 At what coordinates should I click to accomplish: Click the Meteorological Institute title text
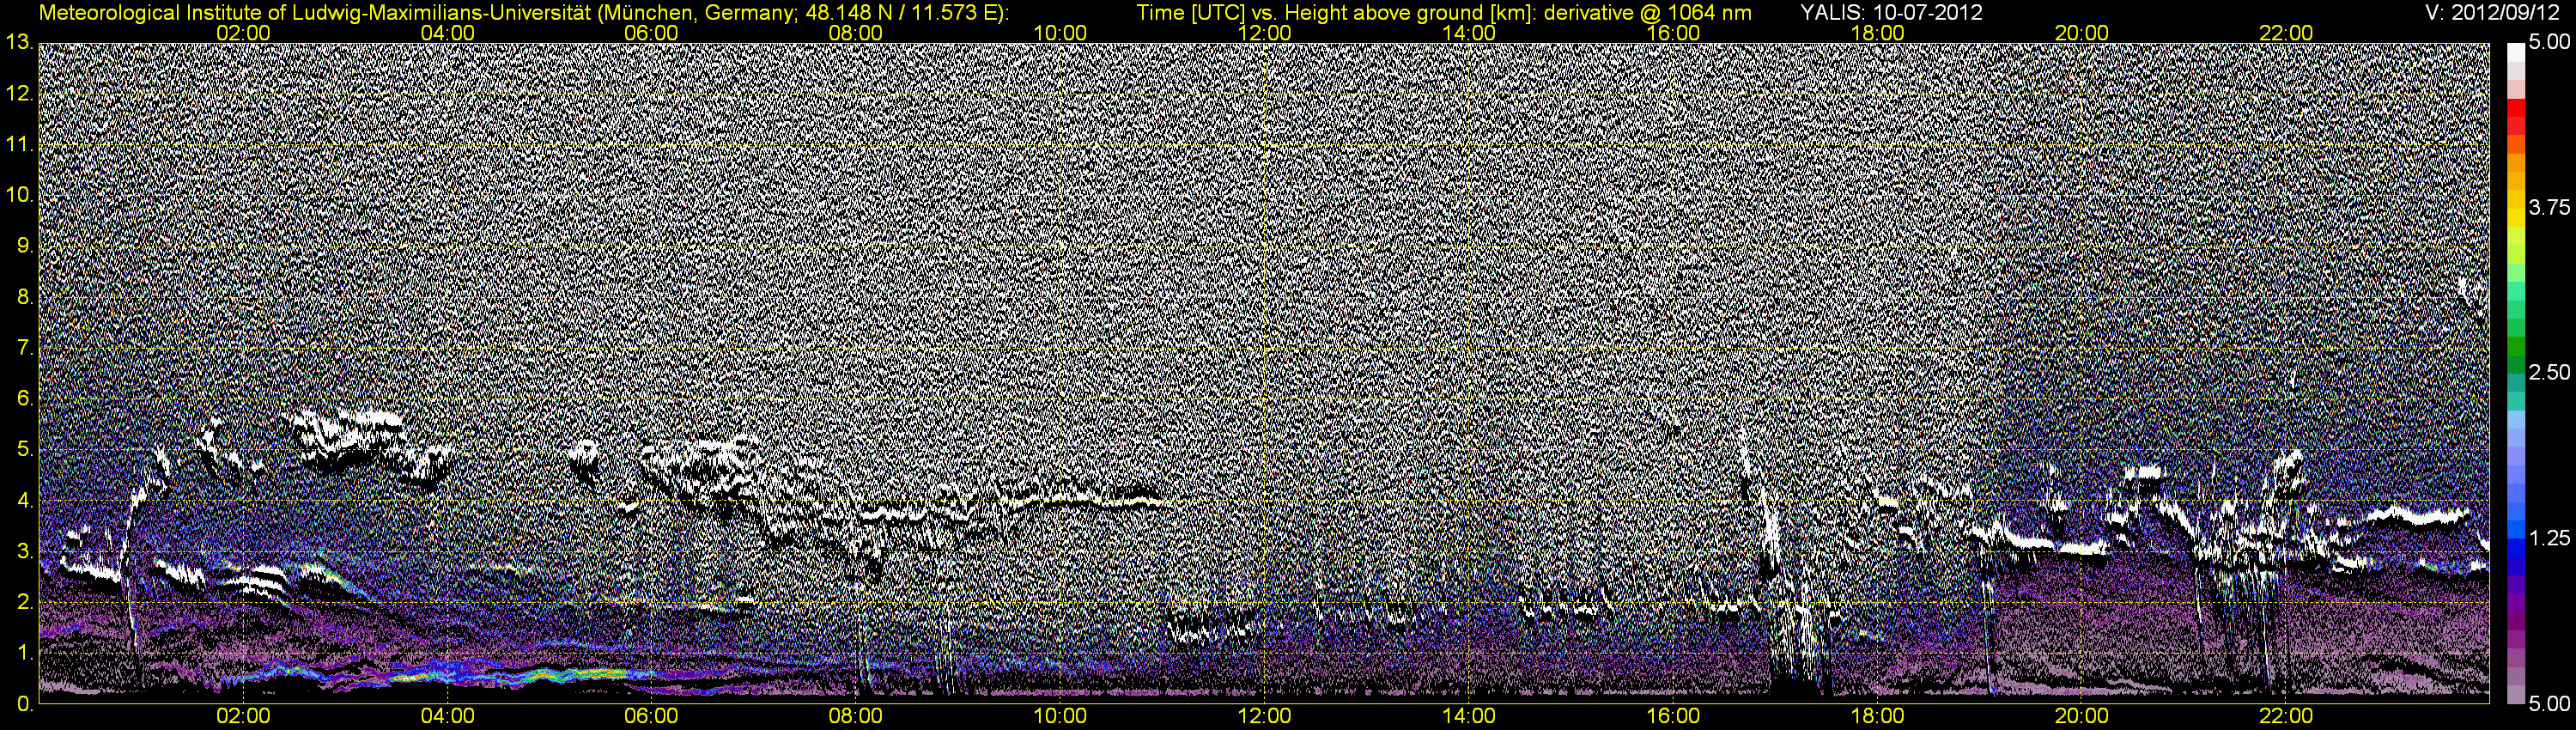coord(523,13)
